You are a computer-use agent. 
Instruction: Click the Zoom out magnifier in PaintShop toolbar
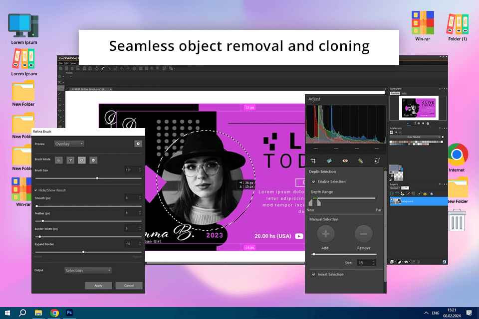(152, 68)
